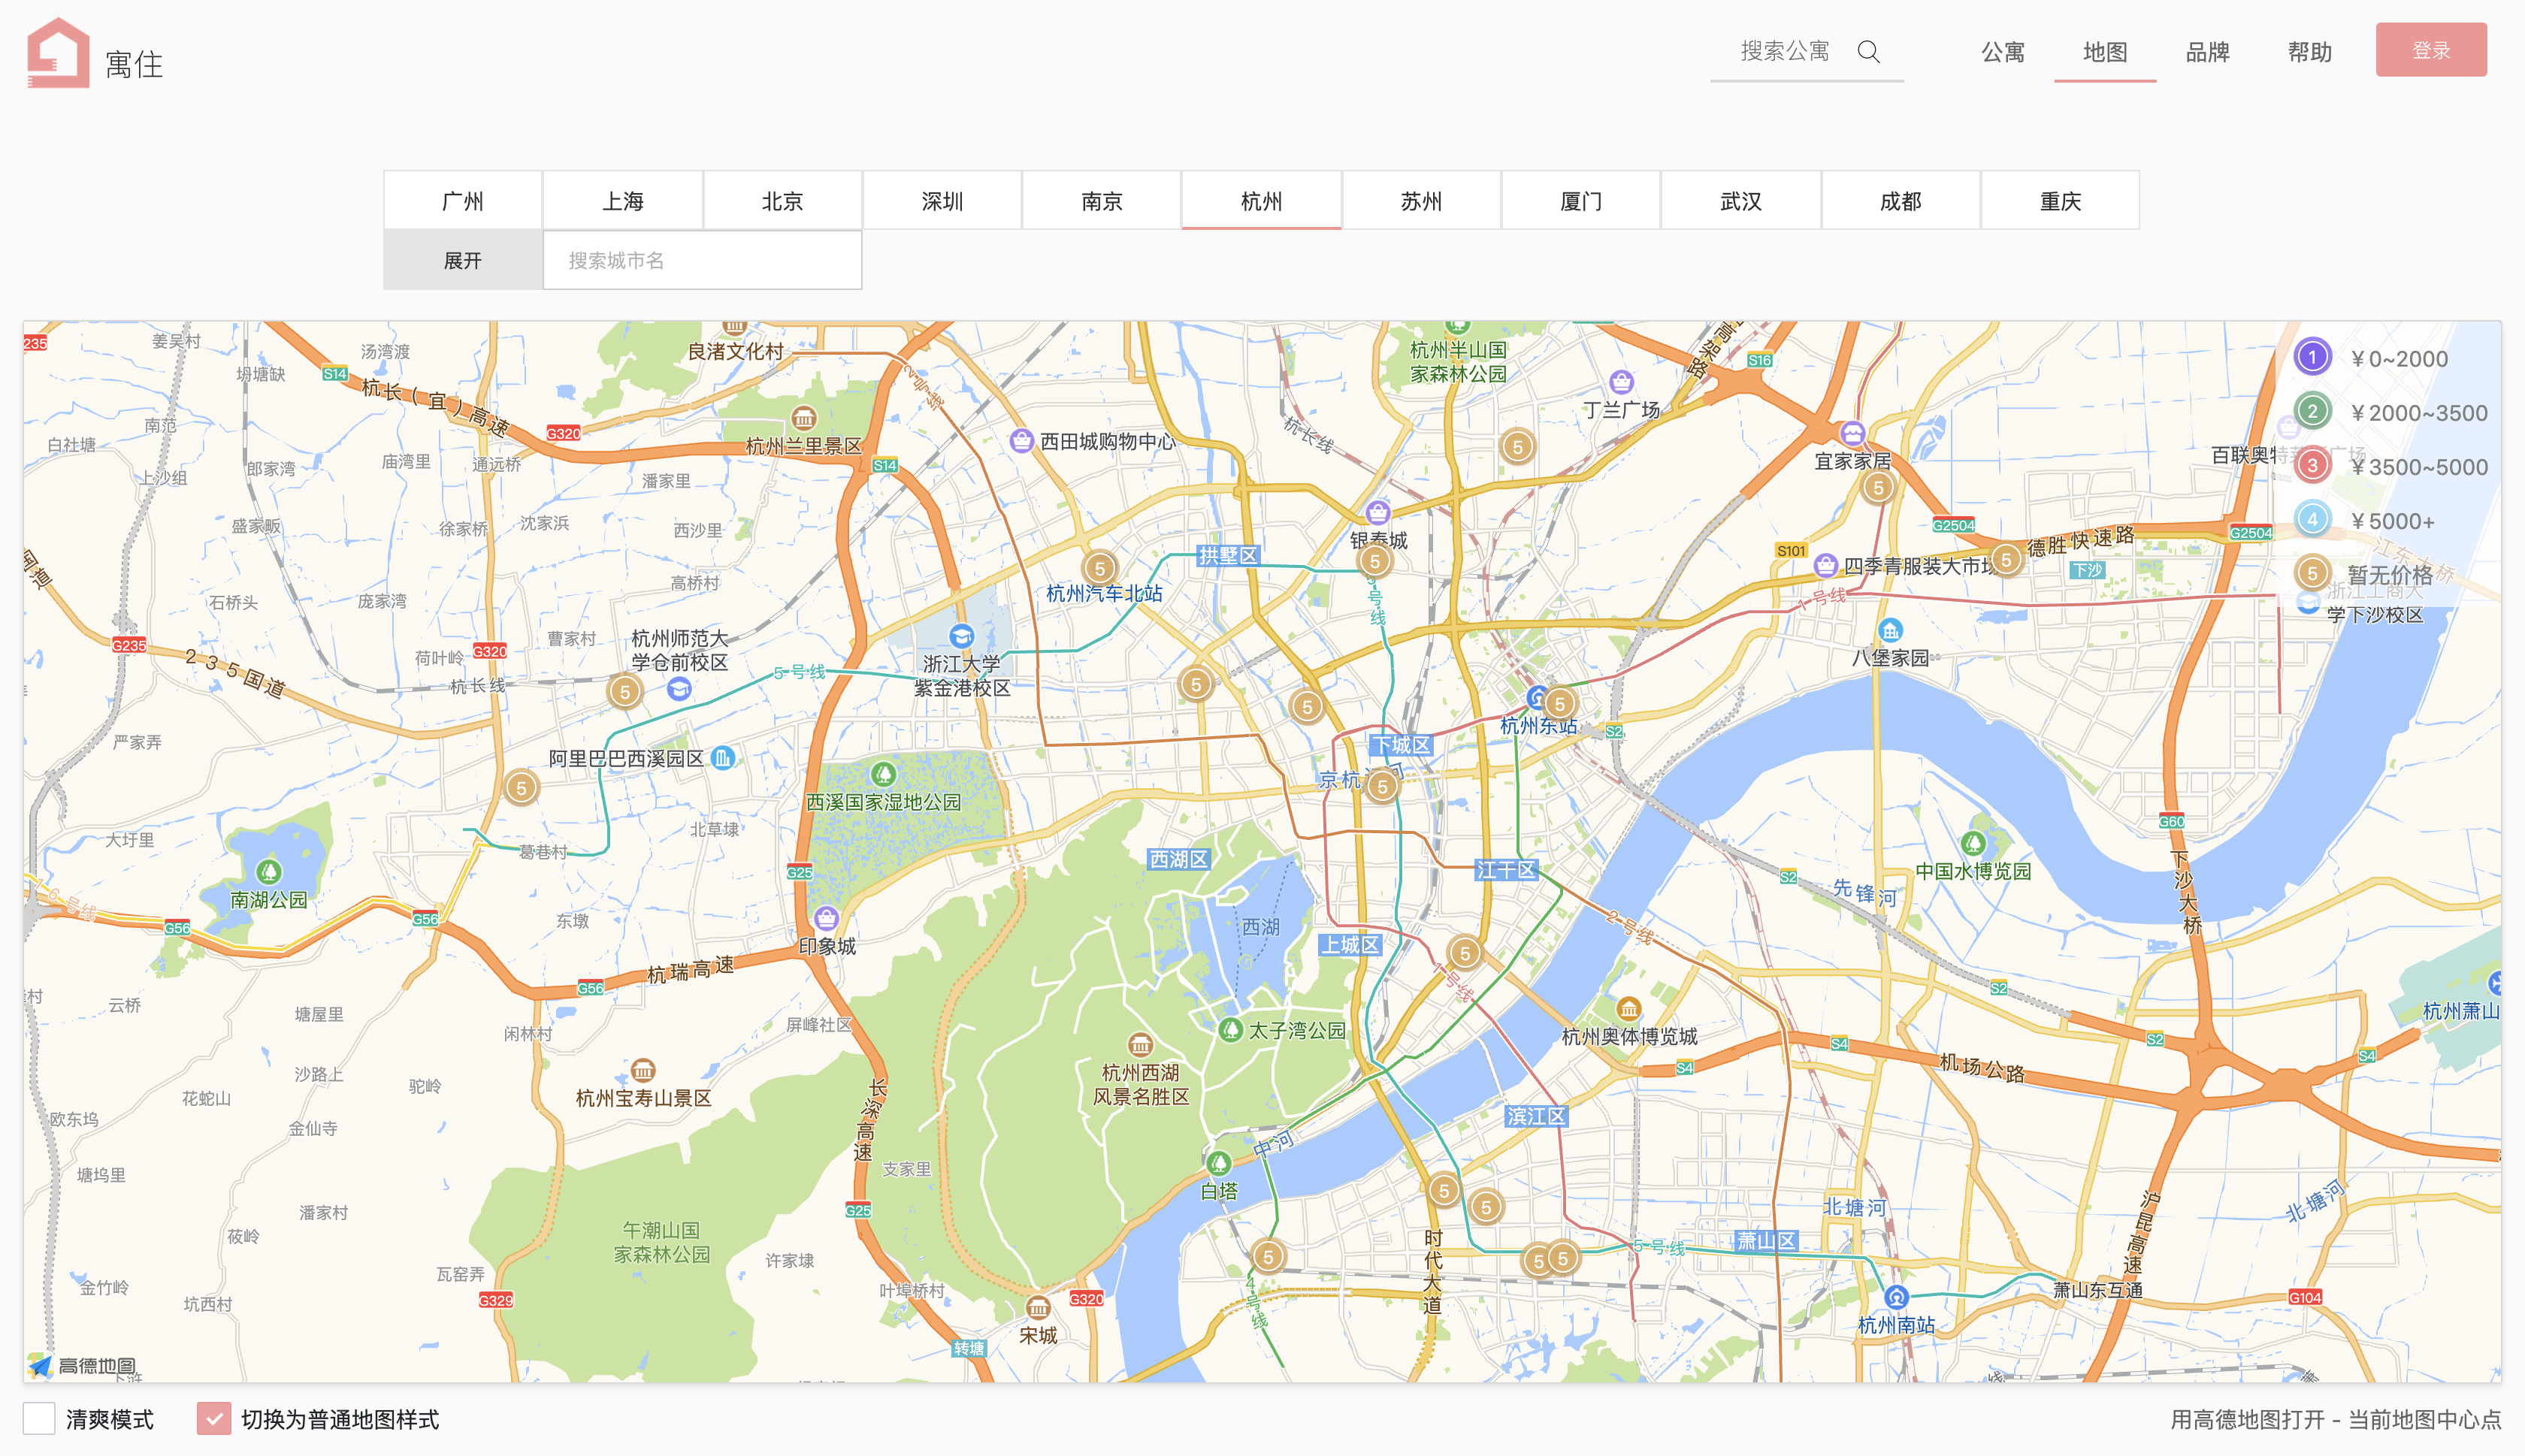2525x1456 pixels.
Task: Open the 品牌 menu item
Action: (2207, 52)
